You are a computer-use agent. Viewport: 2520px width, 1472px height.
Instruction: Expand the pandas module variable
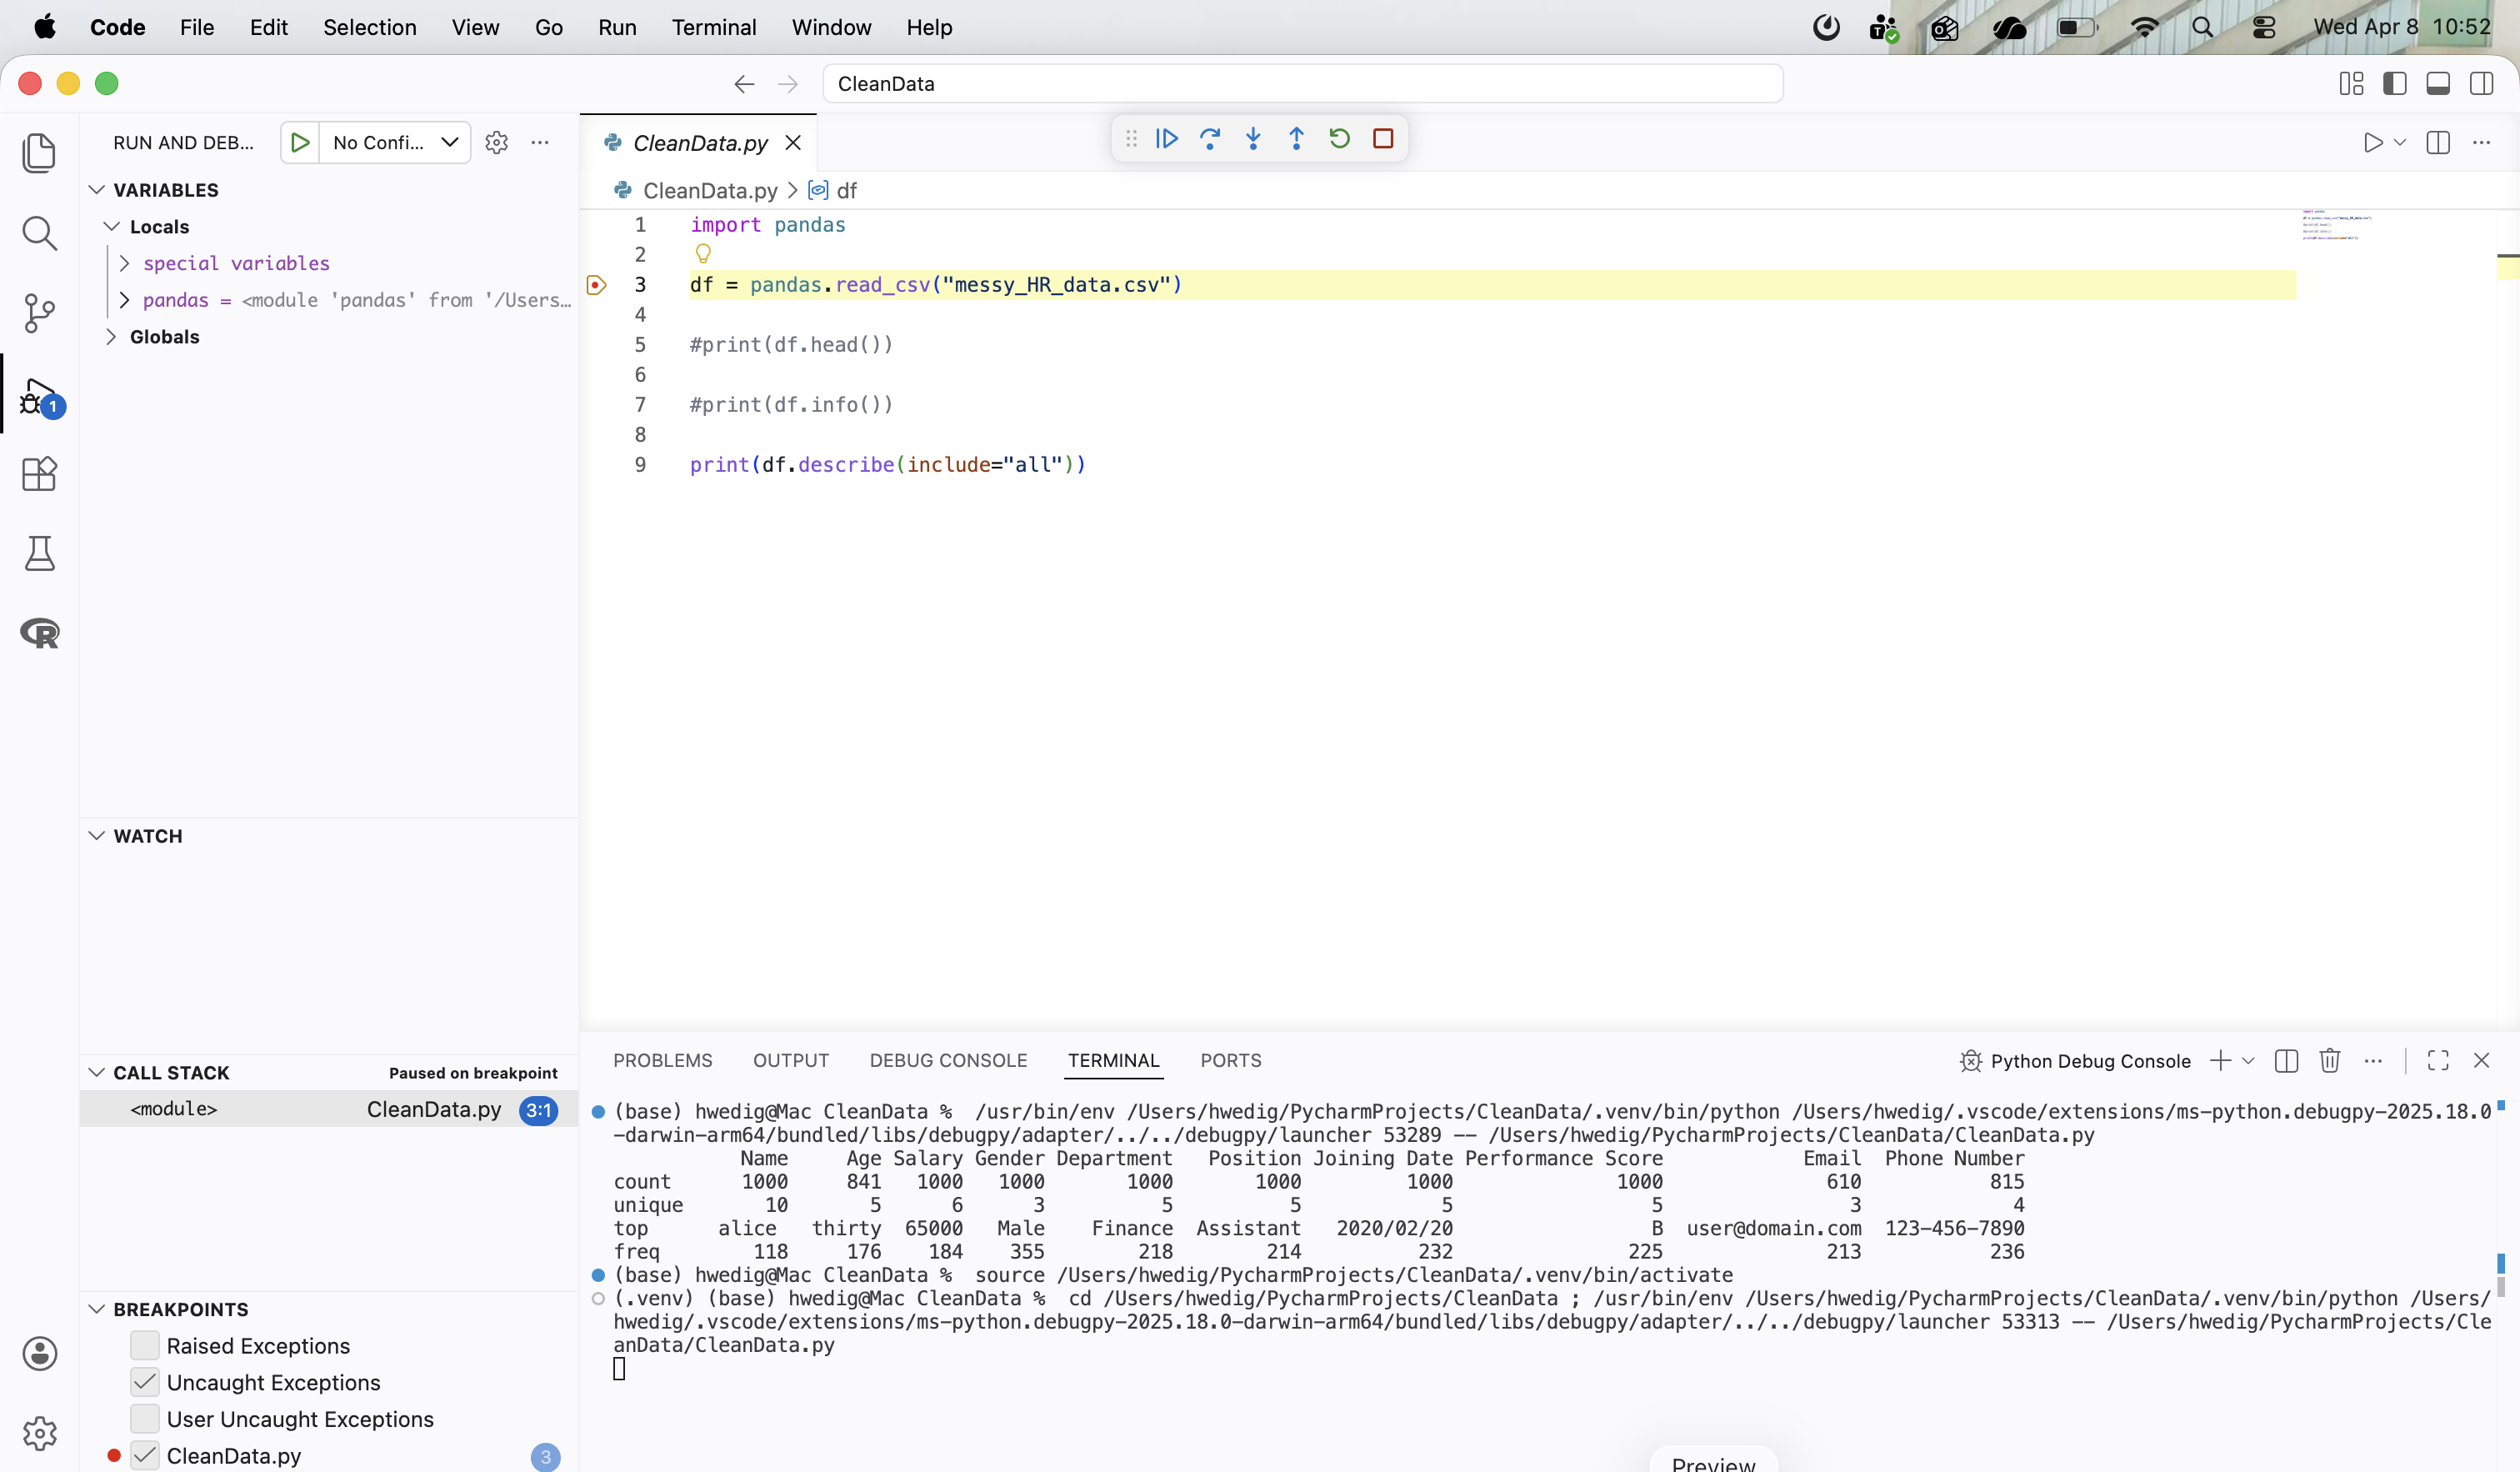pyautogui.click(x=125, y=300)
